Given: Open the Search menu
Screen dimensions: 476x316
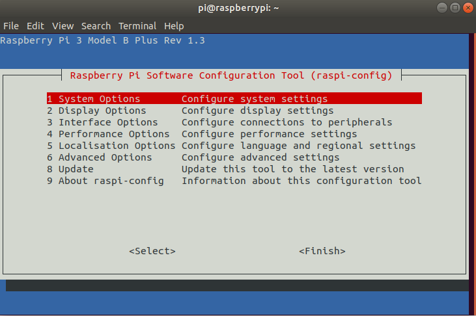Looking at the screenshot, I should (96, 26).
